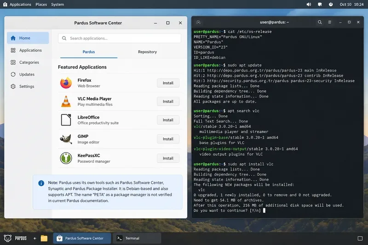This screenshot has width=368, height=245.
Task: Open Settings in the sidebar
Action: 28,86
